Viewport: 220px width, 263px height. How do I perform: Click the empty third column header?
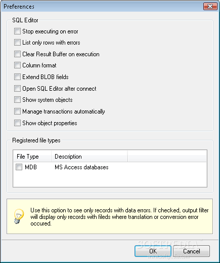click(x=167, y=157)
